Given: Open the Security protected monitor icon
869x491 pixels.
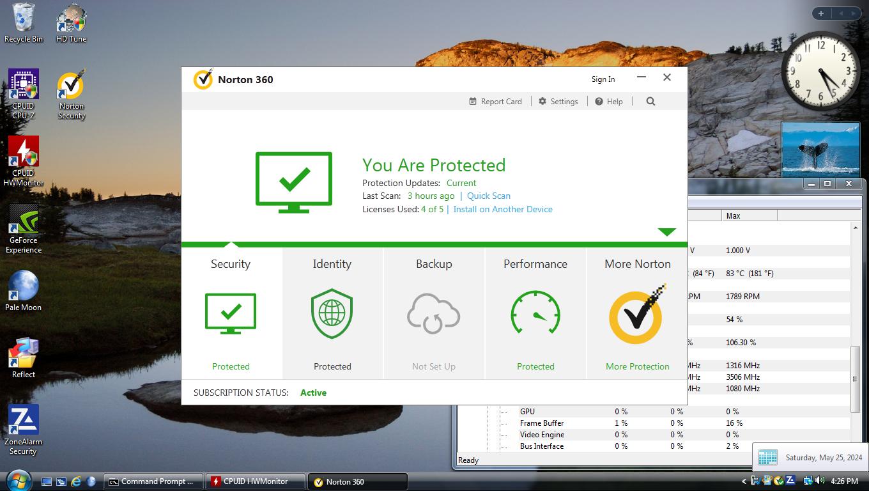Looking at the screenshot, I should click(231, 313).
